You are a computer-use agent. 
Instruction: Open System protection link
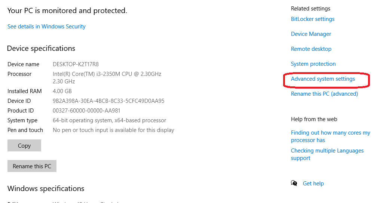tap(313, 64)
